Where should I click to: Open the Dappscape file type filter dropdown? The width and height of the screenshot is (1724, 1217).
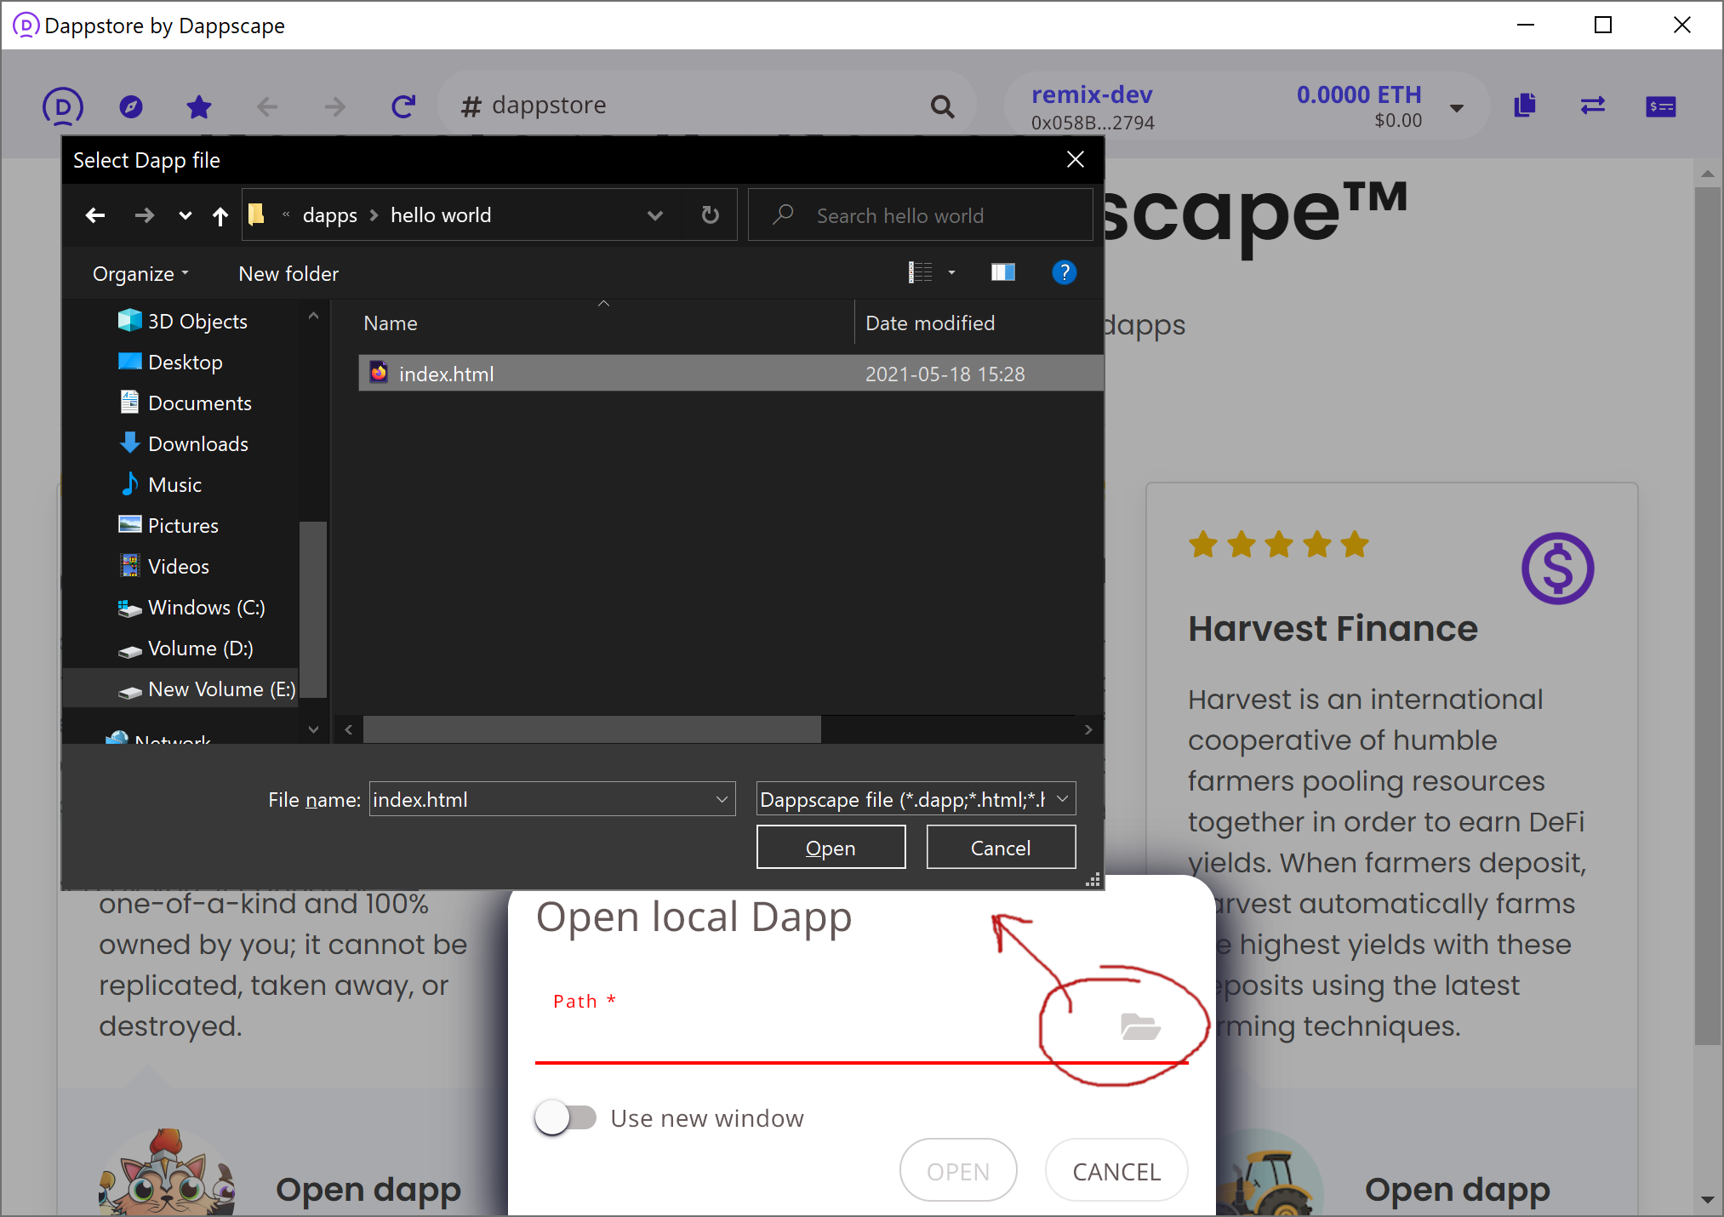(916, 799)
